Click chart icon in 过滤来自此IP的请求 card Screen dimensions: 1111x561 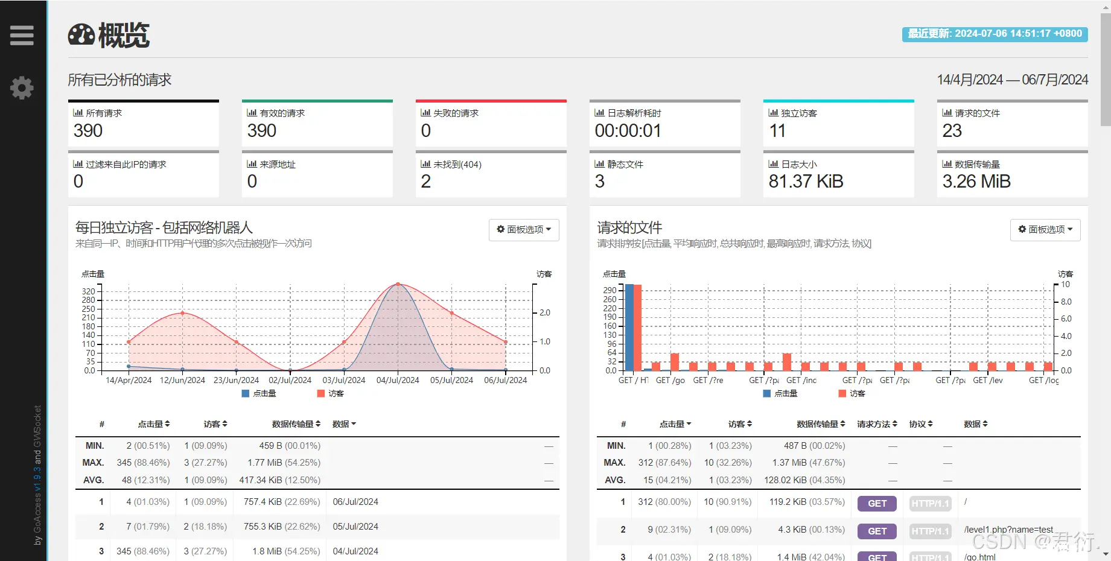78,164
